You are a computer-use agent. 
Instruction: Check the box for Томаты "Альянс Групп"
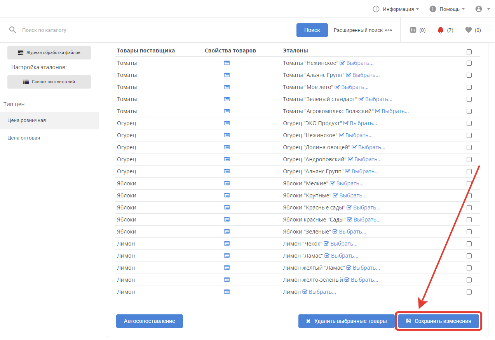[x=469, y=75]
